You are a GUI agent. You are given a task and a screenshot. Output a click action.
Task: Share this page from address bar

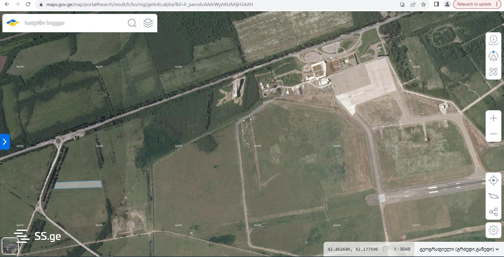point(413,4)
